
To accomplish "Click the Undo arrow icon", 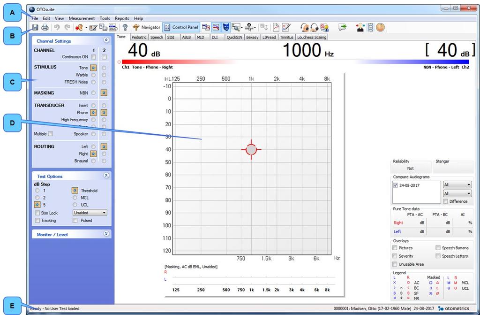I will tap(57, 28).
